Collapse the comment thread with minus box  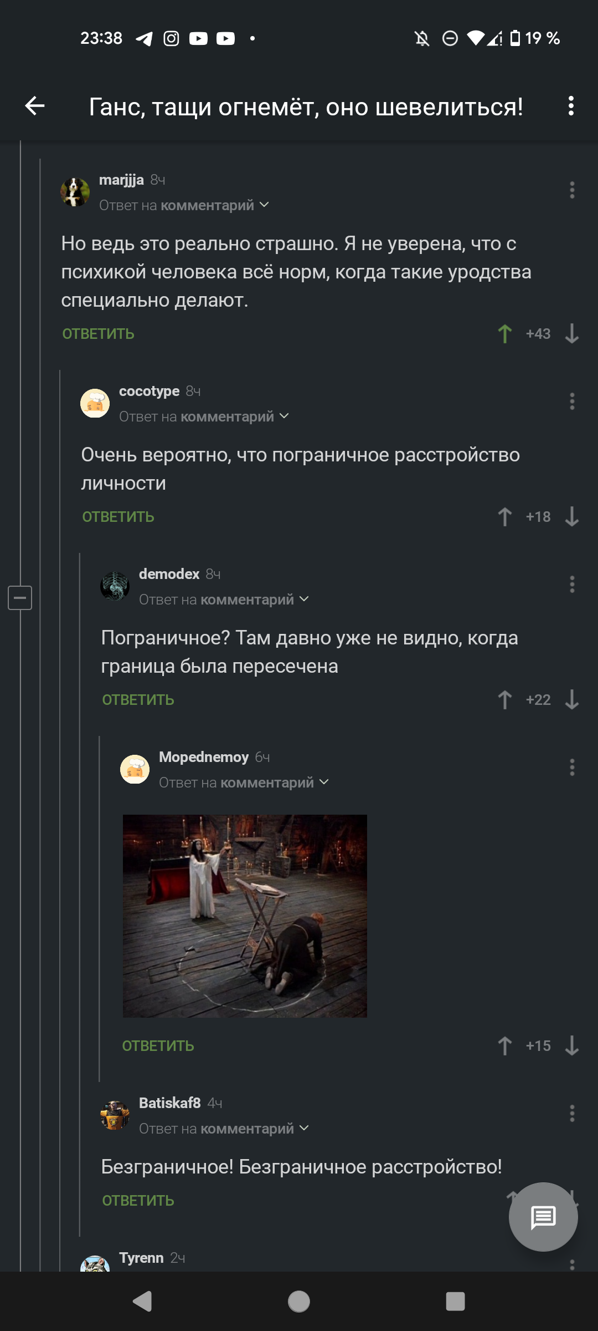point(20,598)
